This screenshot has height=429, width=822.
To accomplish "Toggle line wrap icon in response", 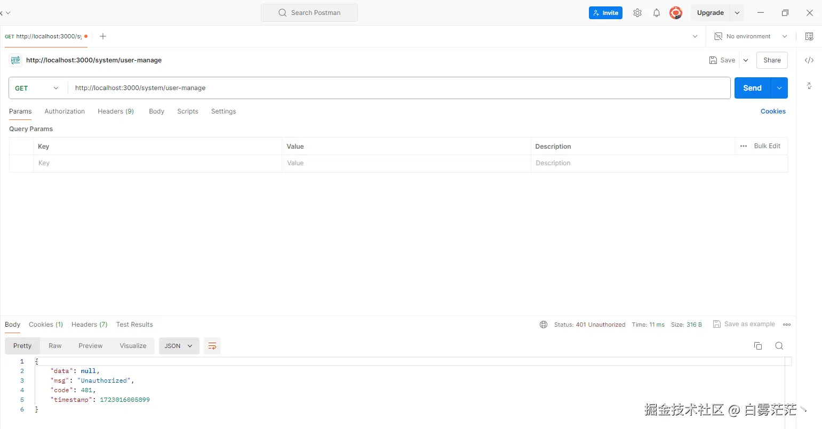I will pos(212,346).
